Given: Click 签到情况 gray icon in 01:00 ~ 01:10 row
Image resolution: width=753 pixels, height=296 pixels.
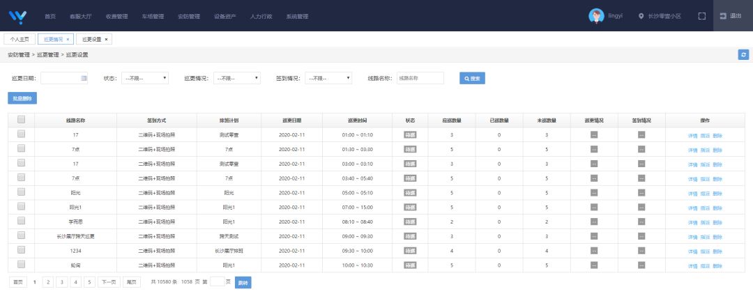Looking at the screenshot, I should coord(641,135).
